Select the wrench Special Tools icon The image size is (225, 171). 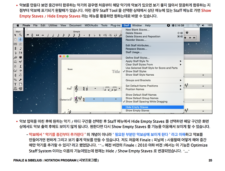click(x=21, y=80)
